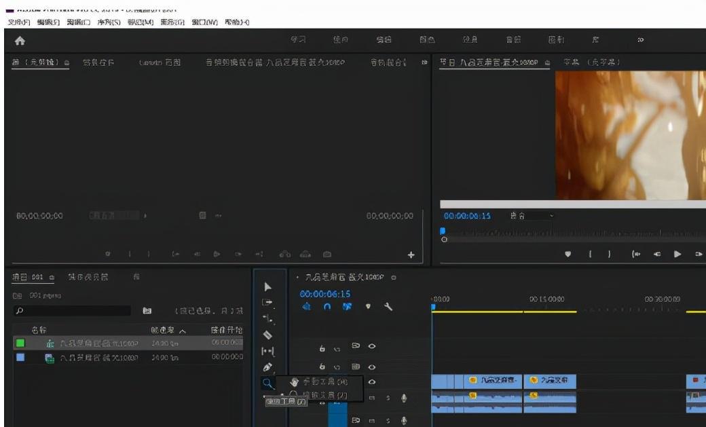This screenshot has width=706, height=427.
Task: Mark Out point in Program monitor
Action: [609, 254]
